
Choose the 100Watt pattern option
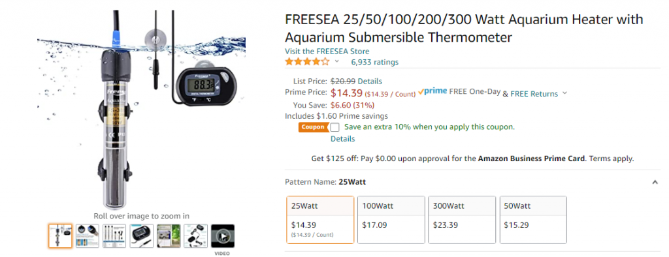pyautogui.click(x=391, y=220)
